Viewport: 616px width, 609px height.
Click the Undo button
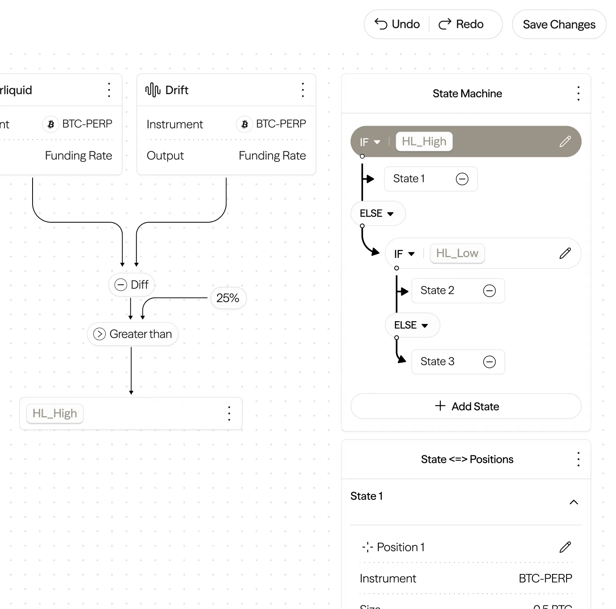[397, 25]
